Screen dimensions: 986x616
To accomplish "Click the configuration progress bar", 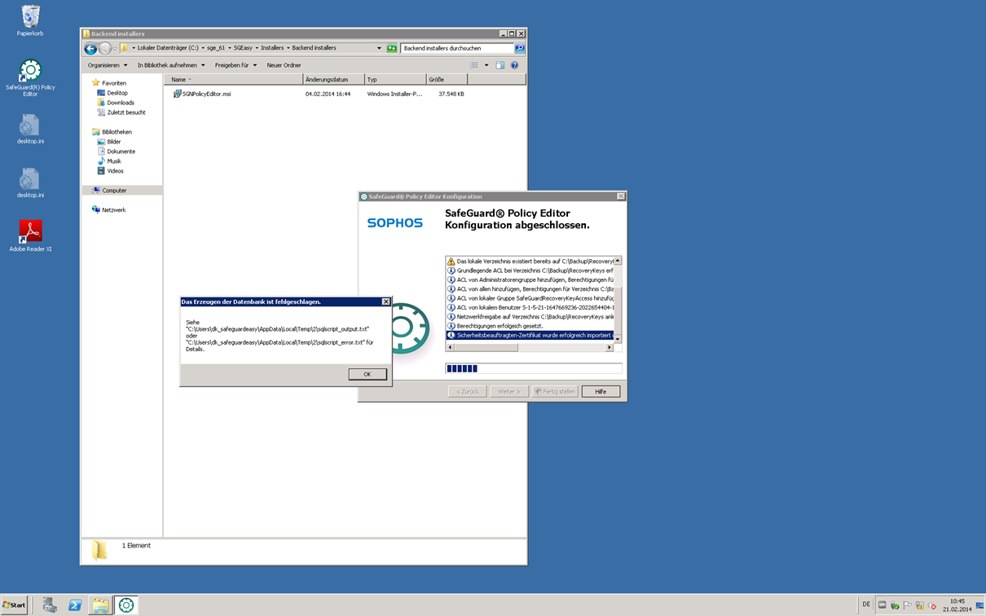I will pyautogui.click(x=534, y=368).
